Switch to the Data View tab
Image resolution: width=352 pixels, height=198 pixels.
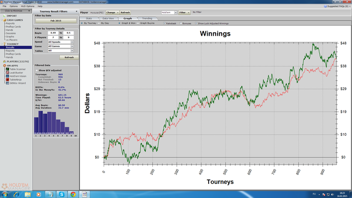[x=108, y=19]
